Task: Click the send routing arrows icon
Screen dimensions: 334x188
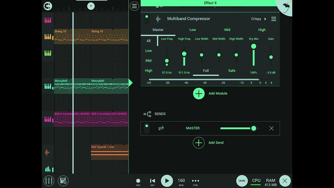Action: pyautogui.click(x=161, y=128)
